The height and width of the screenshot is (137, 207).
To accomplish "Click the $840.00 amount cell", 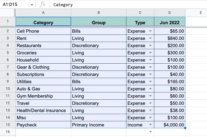I will pos(170,38).
